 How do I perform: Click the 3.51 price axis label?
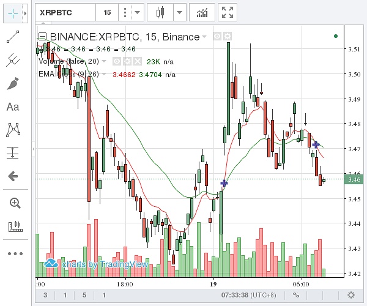point(354,49)
